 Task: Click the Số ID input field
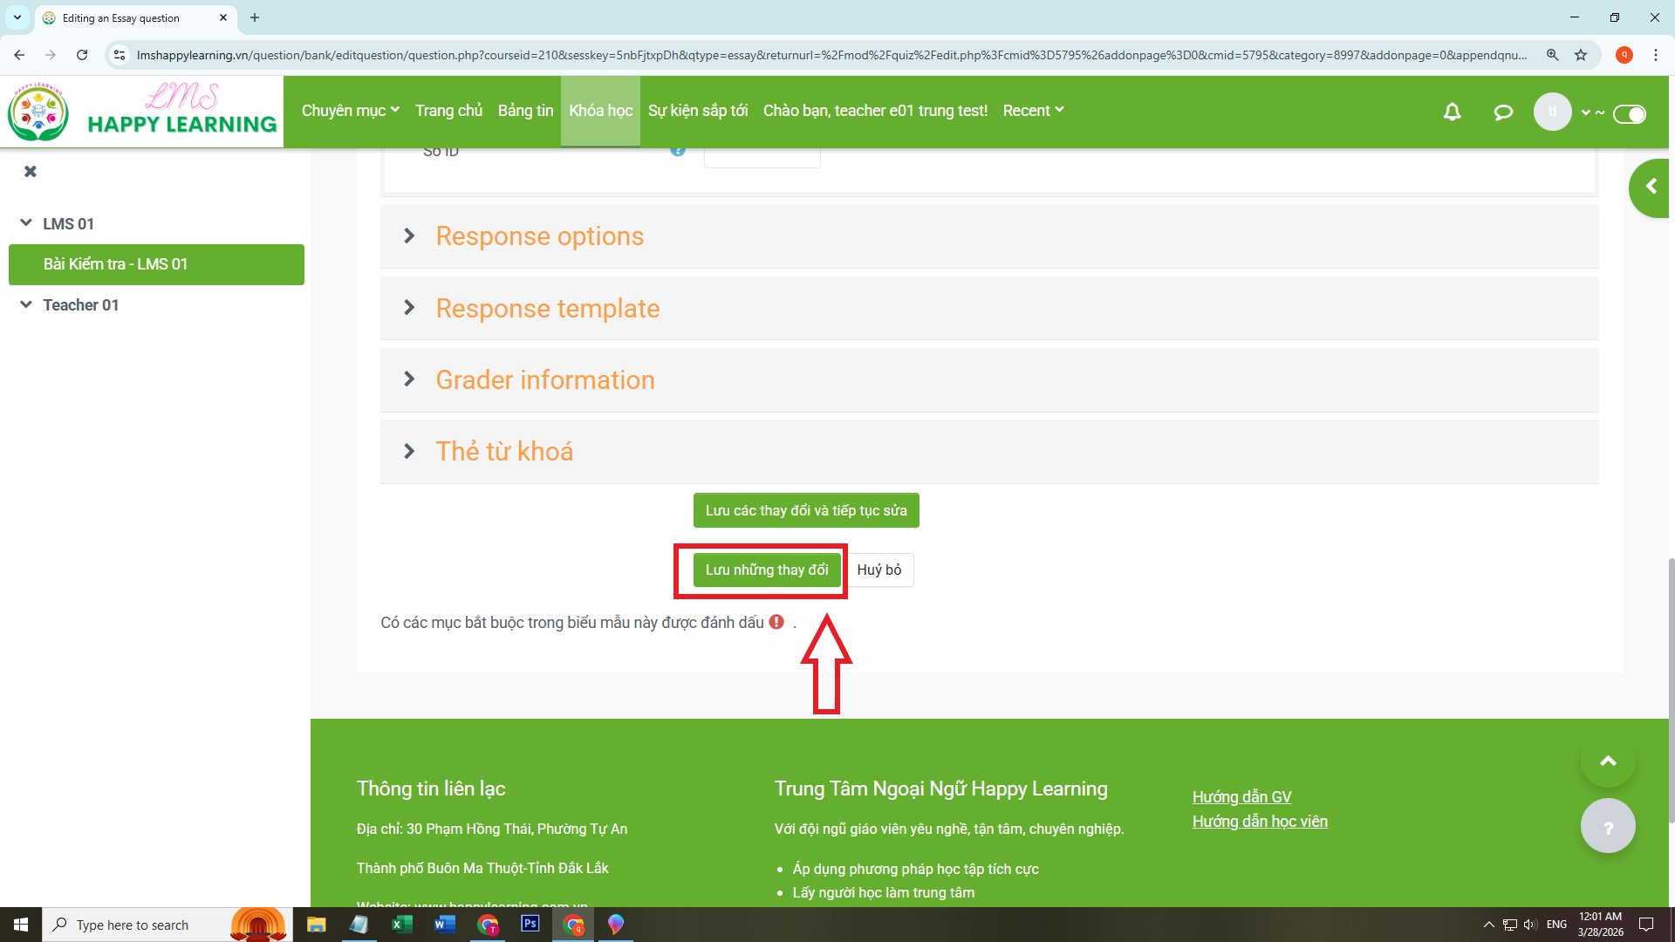[762, 157]
